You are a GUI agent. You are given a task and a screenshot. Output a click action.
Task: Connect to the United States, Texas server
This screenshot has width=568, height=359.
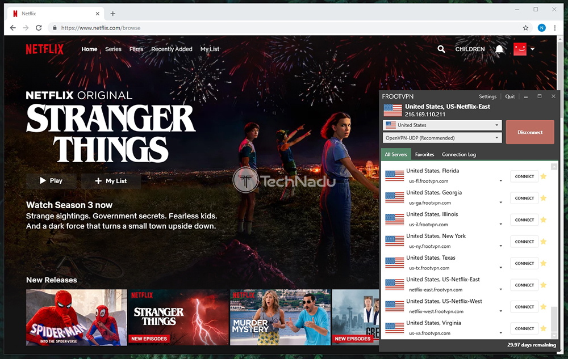pyautogui.click(x=524, y=263)
